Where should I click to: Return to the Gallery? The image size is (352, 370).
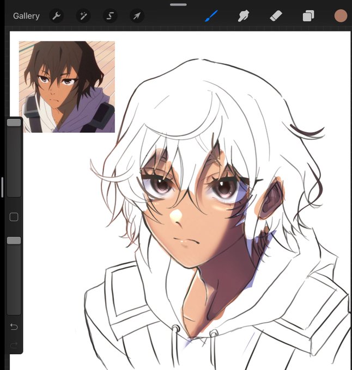[x=26, y=16]
